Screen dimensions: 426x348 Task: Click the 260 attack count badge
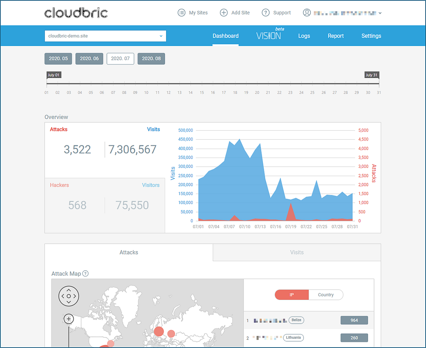(354, 338)
